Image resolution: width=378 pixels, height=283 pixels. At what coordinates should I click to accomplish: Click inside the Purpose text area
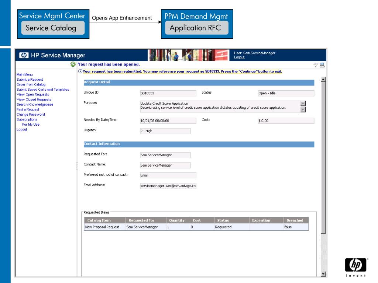pos(220,106)
